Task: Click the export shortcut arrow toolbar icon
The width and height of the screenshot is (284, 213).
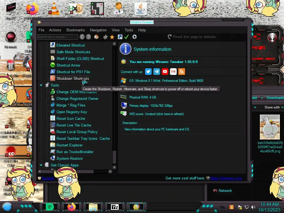Action: click(120, 37)
